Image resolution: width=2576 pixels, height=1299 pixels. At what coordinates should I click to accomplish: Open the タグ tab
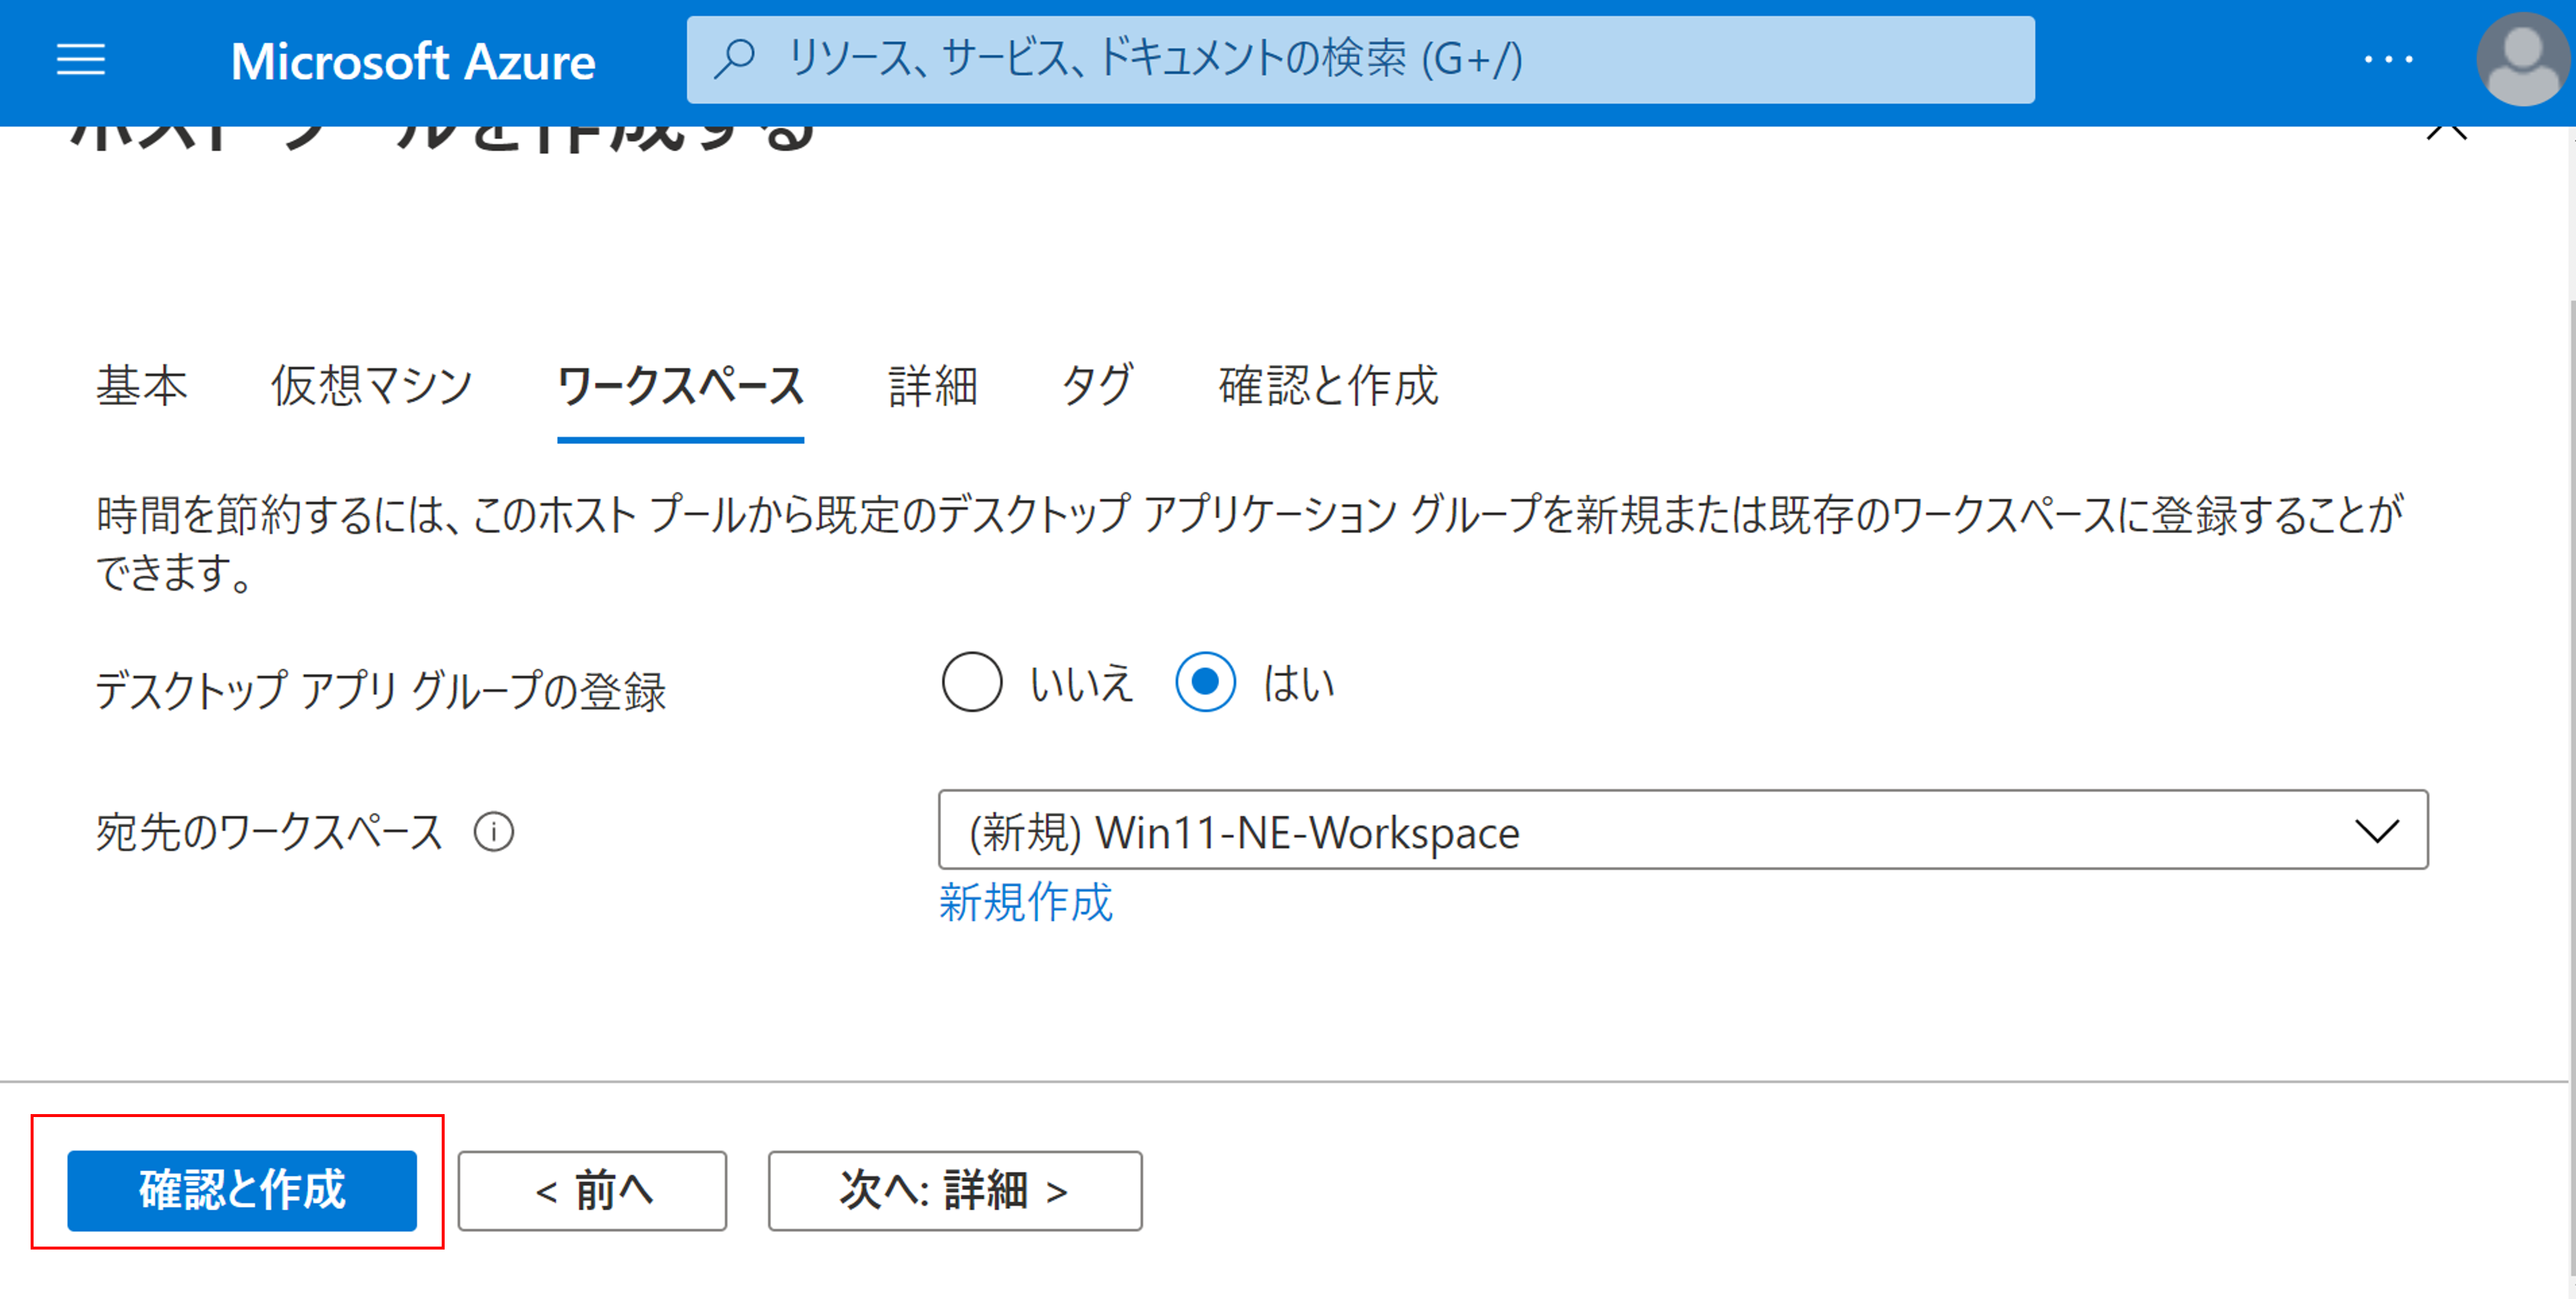point(1097,386)
